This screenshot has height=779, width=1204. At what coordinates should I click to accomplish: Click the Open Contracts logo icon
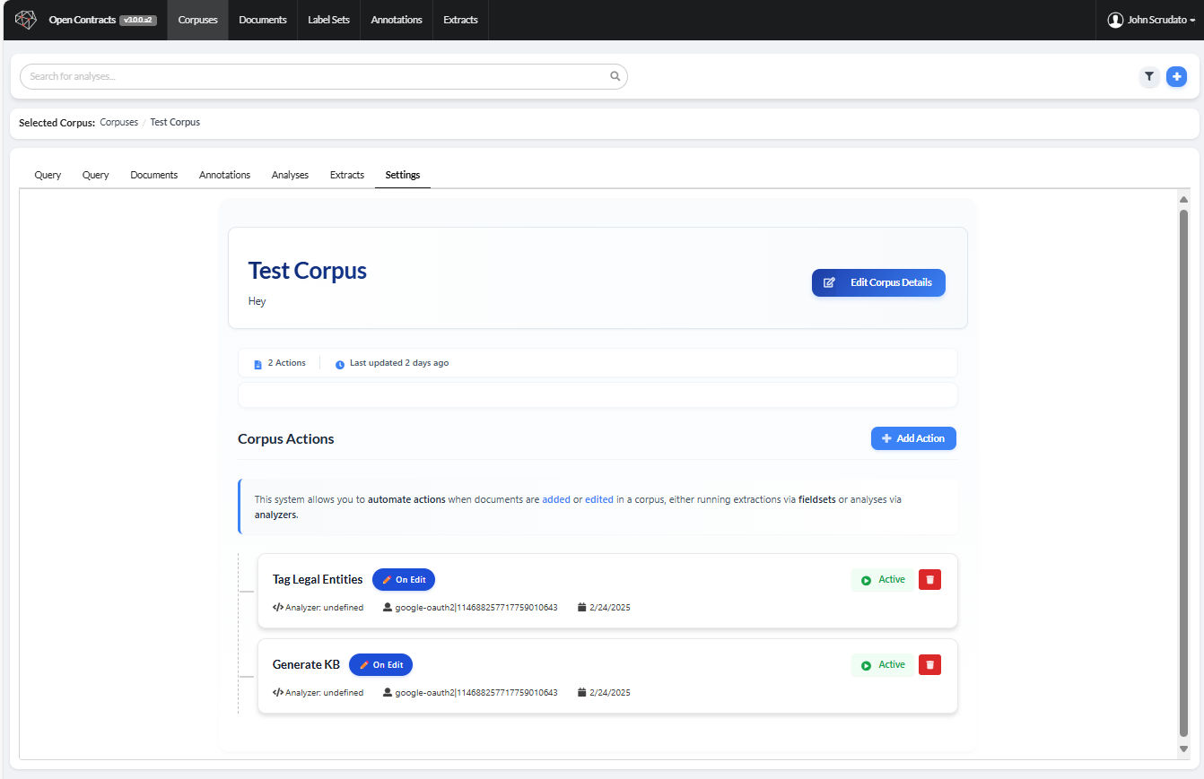coord(26,20)
